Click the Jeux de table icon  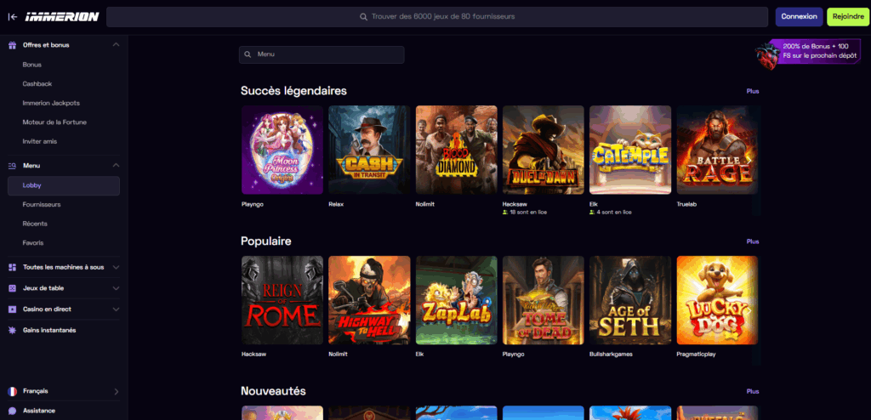pos(12,288)
